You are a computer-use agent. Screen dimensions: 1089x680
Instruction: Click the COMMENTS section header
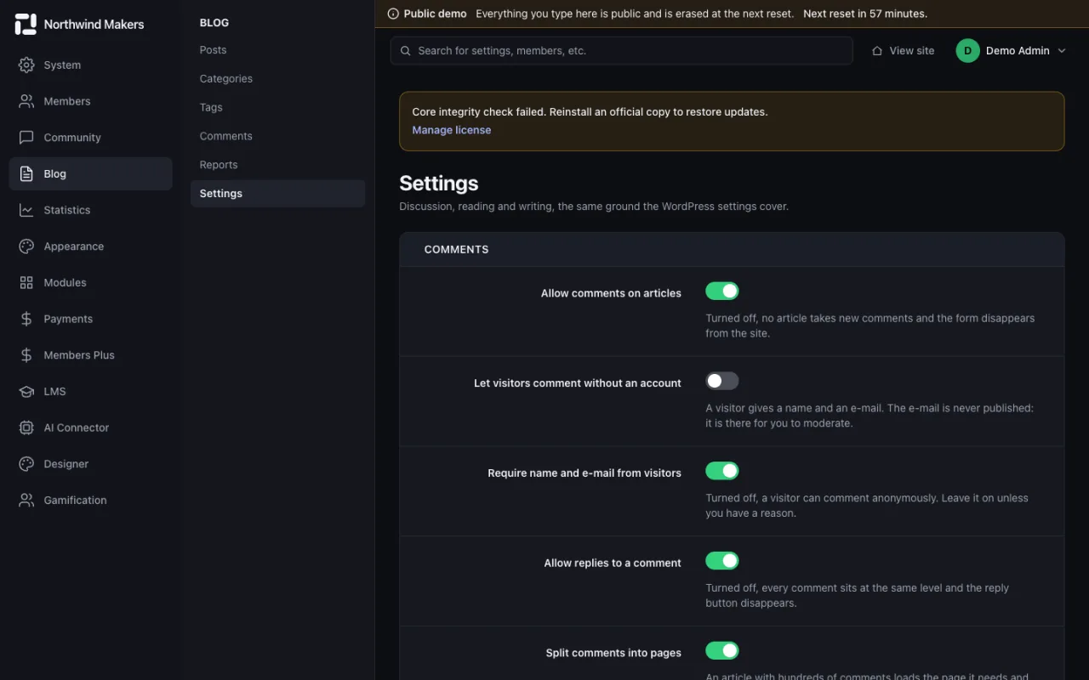(457, 250)
